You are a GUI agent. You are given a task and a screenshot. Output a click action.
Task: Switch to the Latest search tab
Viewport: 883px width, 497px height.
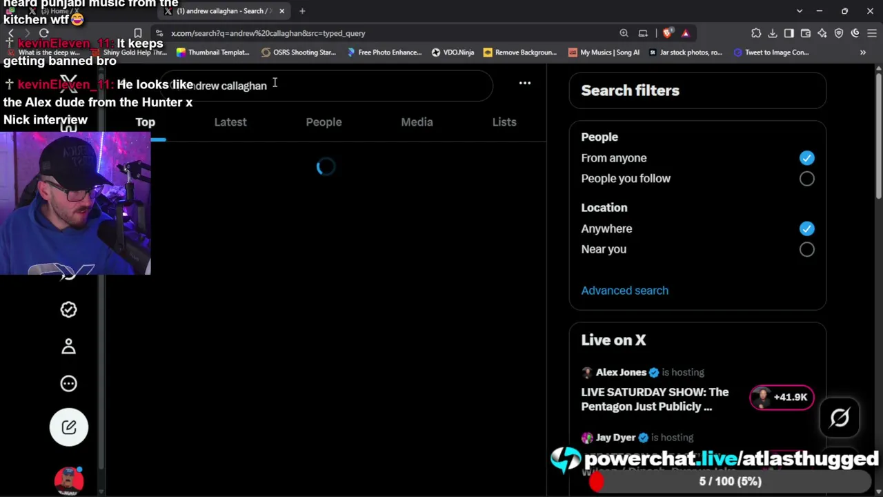(x=230, y=122)
